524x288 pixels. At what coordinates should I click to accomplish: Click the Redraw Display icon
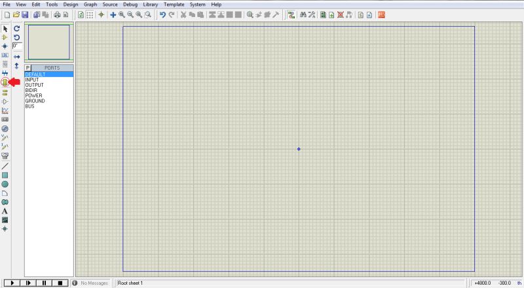coord(81,14)
